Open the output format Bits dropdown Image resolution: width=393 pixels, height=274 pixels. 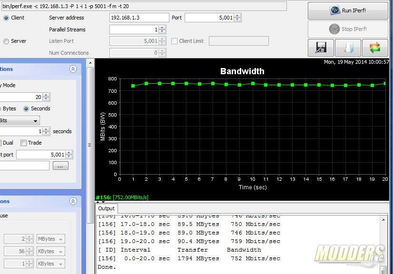pyautogui.click(x=35, y=121)
